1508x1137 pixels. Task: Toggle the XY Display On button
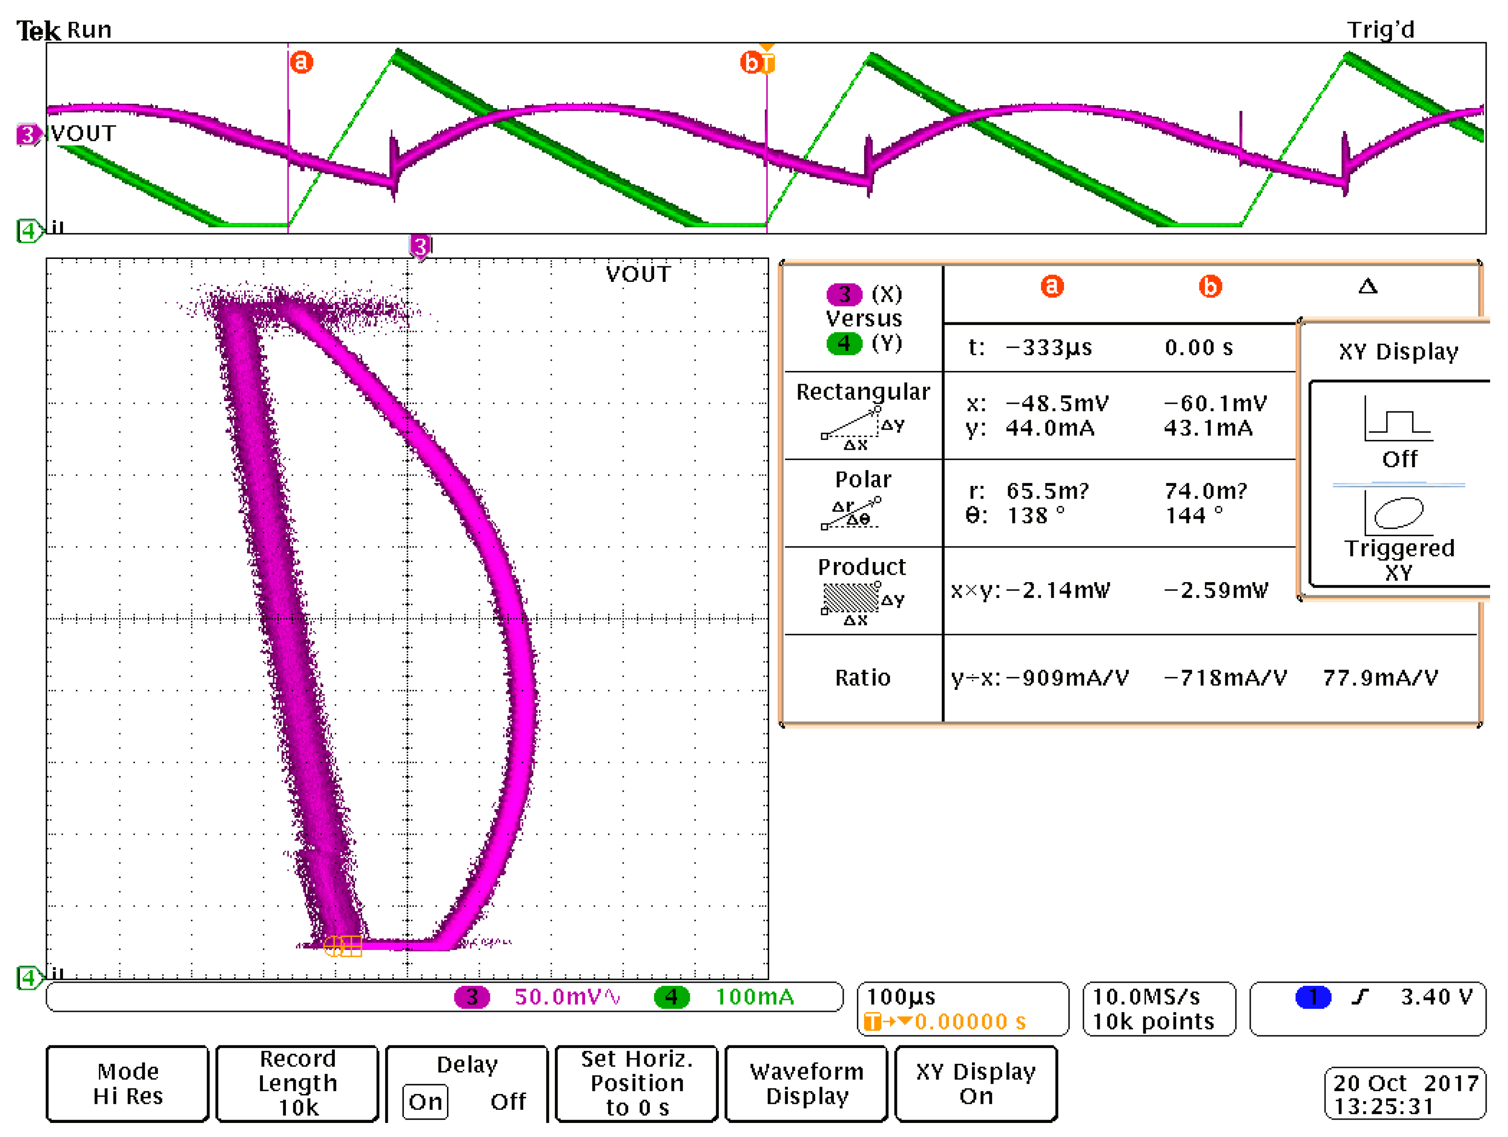[975, 1083]
